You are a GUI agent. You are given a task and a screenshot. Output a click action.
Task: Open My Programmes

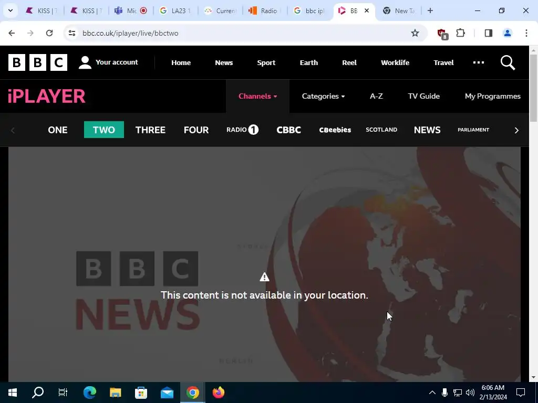(x=493, y=97)
